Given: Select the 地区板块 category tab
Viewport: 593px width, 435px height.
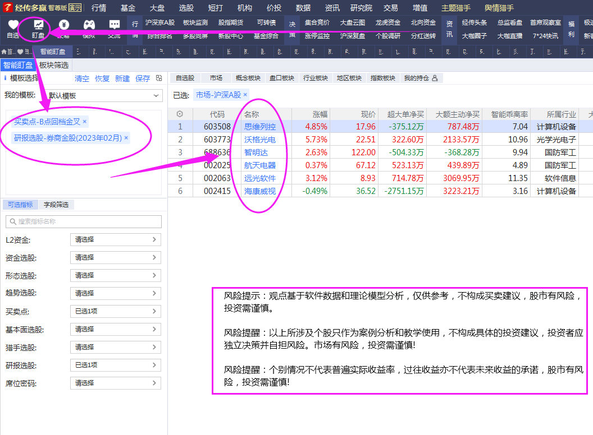Looking at the screenshot, I should click(349, 78).
